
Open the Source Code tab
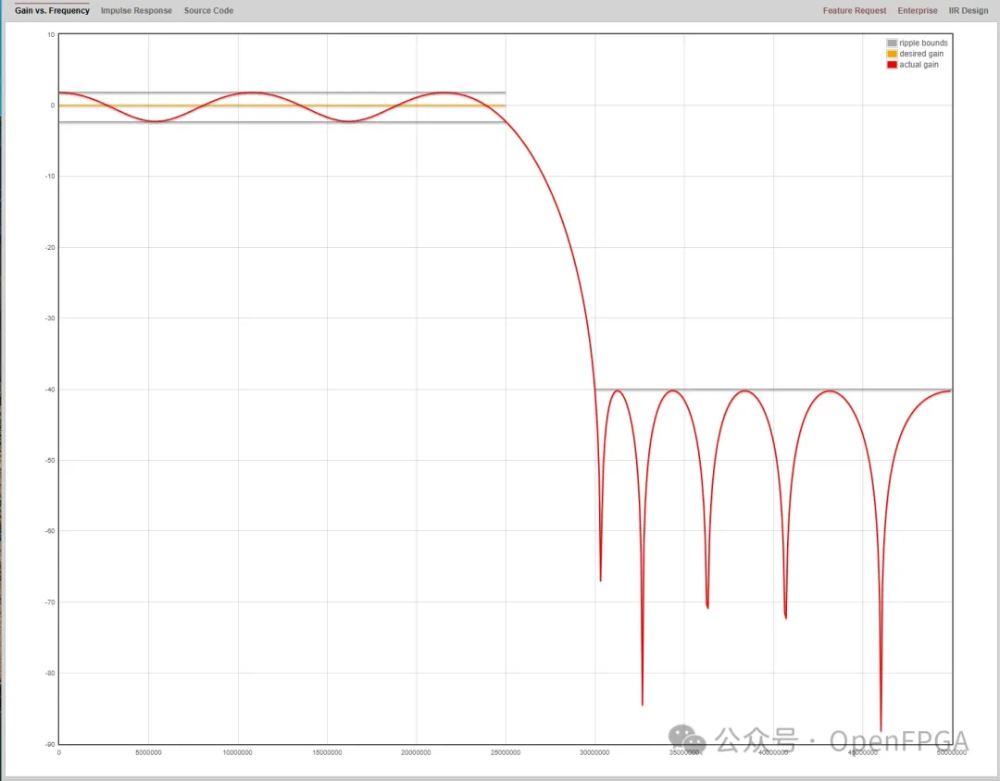[x=208, y=11]
